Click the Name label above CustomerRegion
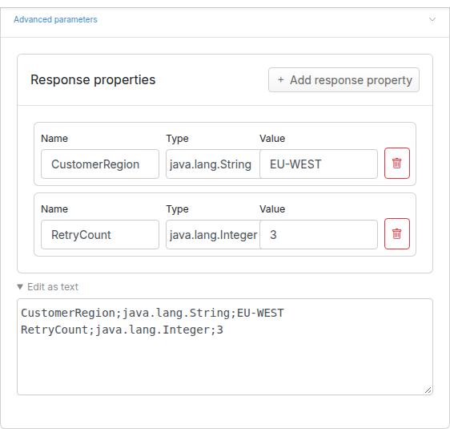The image size is (450, 429). tap(54, 139)
